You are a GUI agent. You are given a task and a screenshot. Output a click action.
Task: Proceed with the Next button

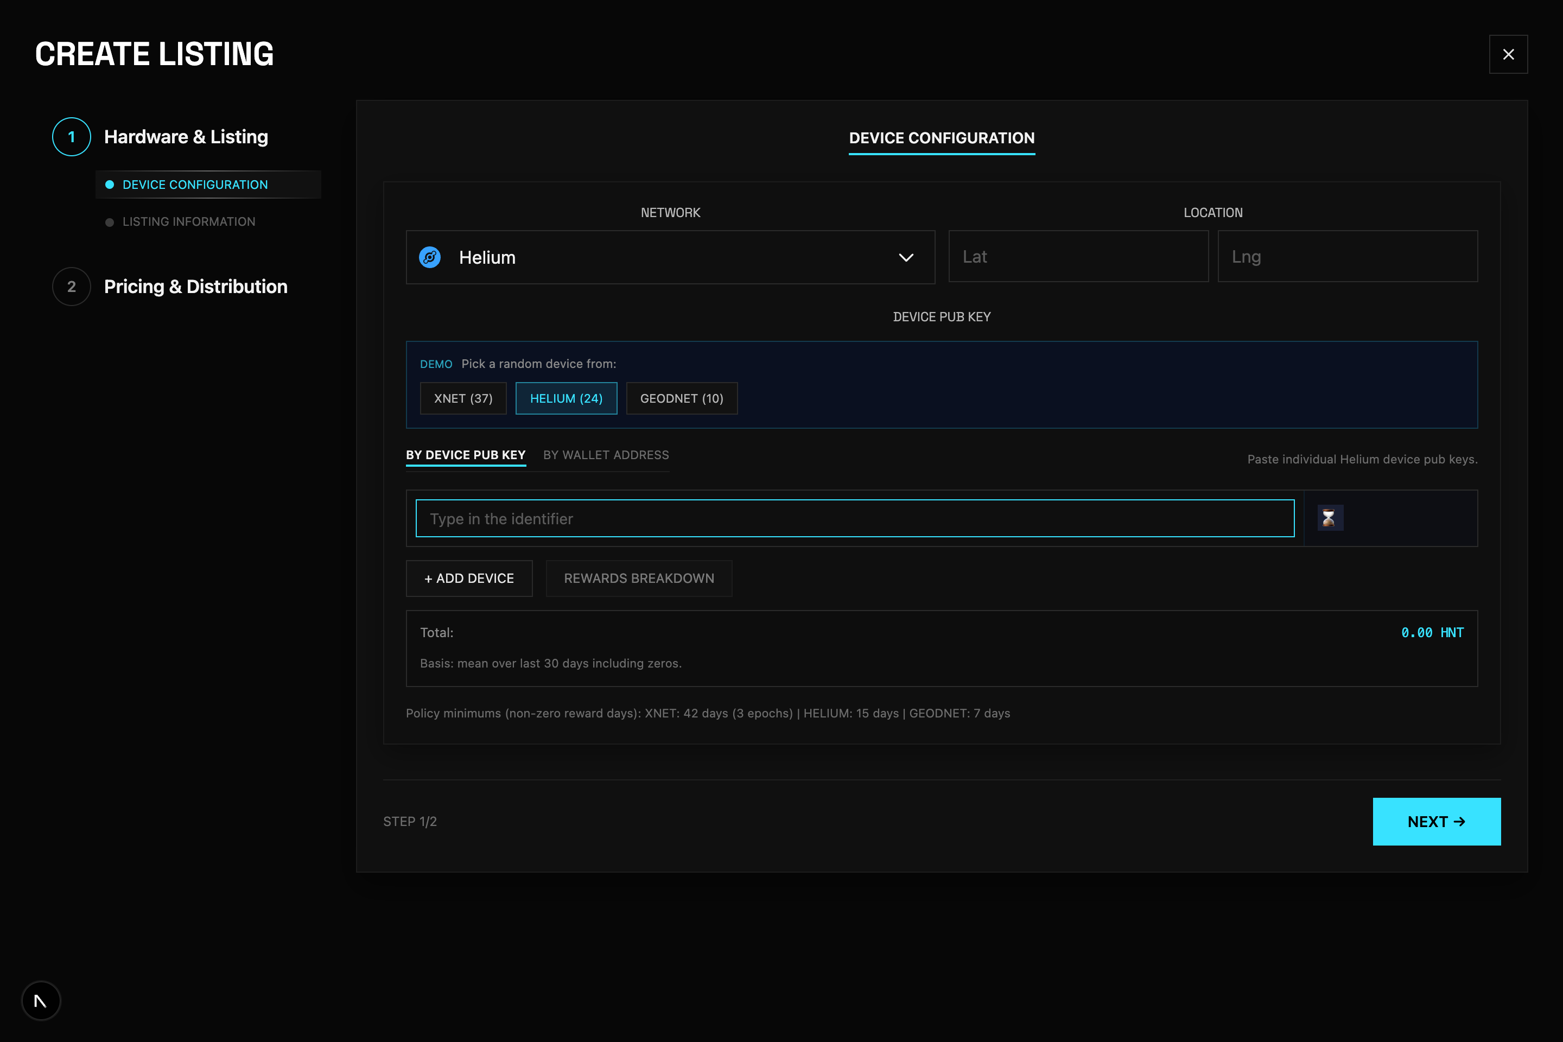click(1436, 821)
